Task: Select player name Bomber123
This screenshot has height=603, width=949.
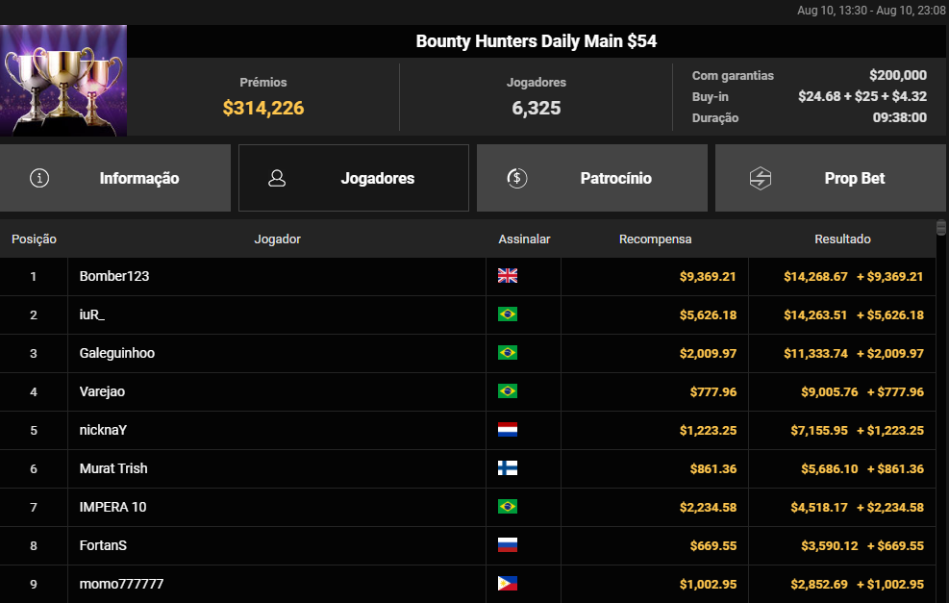Action: click(x=114, y=276)
